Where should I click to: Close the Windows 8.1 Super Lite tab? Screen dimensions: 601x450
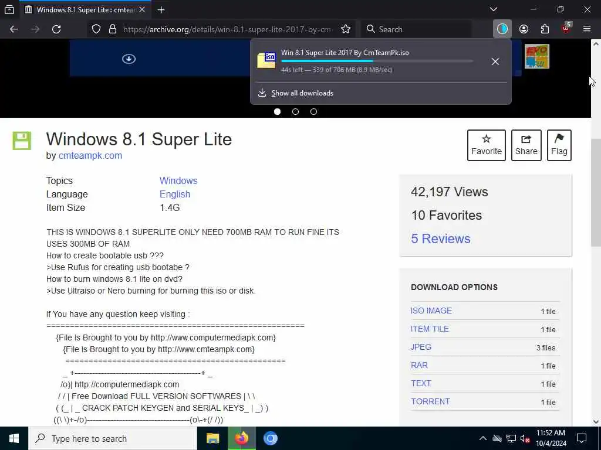142,9
